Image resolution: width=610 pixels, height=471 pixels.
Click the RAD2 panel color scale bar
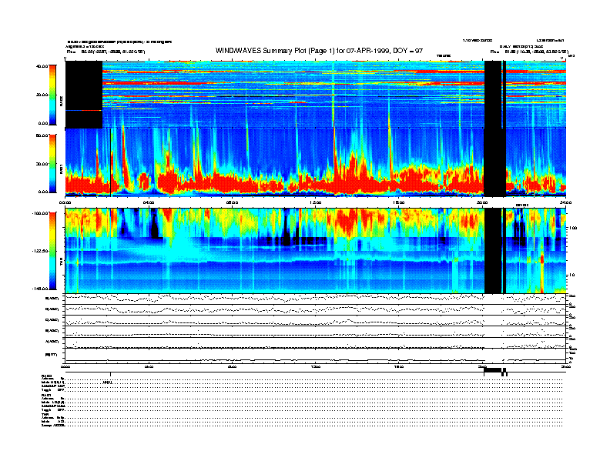tap(52, 95)
